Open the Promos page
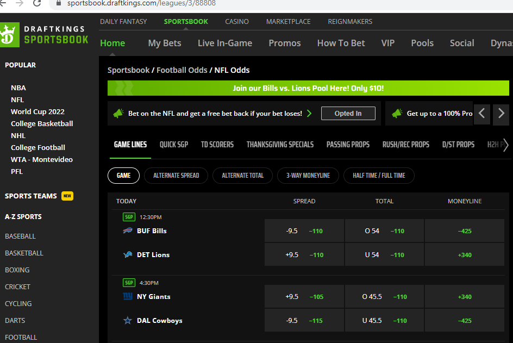The height and width of the screenshot is (343, 513). tap(285, 43)
